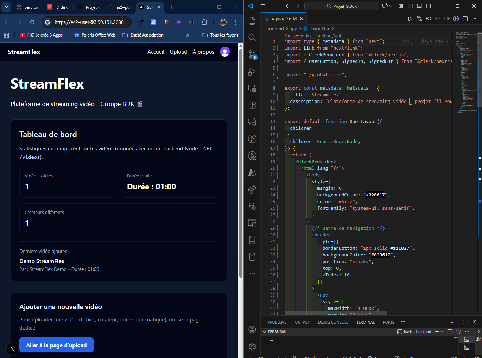The height and width of the screenshot is (358, 482).
Task: Kill terminal with the trash icon
Action: 458,331
